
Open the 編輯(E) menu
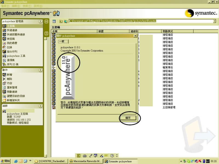coord(16,6)
